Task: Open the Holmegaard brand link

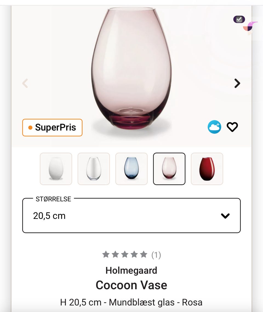Action: tap(131, 271)
